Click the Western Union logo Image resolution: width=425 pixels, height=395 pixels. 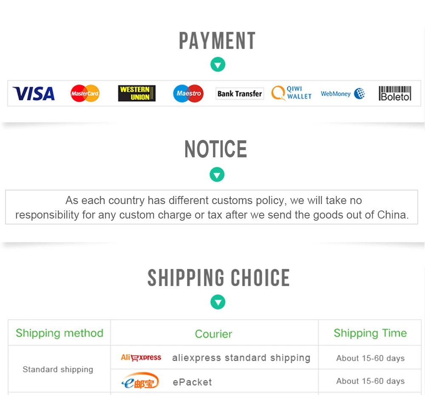tap(137, 93)
